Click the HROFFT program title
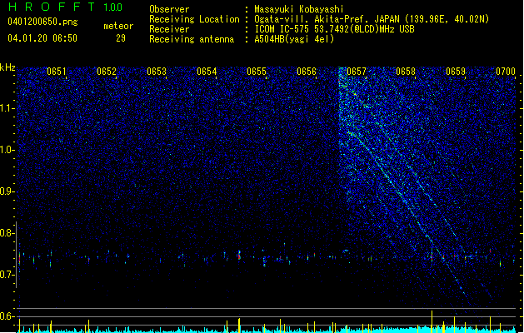 pos(52,7)
